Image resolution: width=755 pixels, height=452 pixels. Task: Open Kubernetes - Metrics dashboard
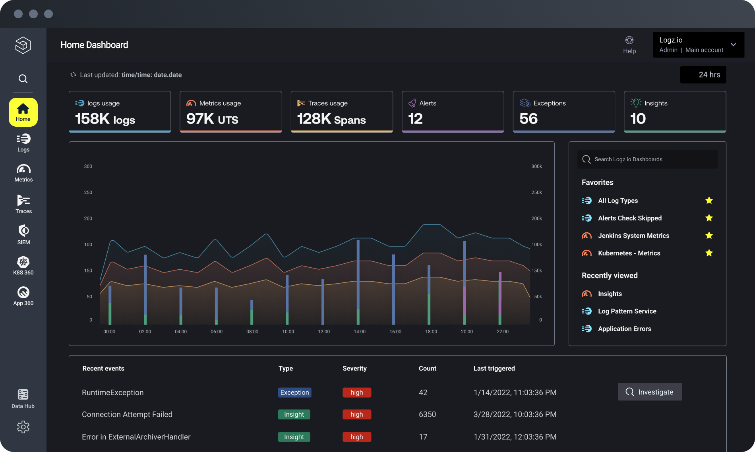click(629, 253)
